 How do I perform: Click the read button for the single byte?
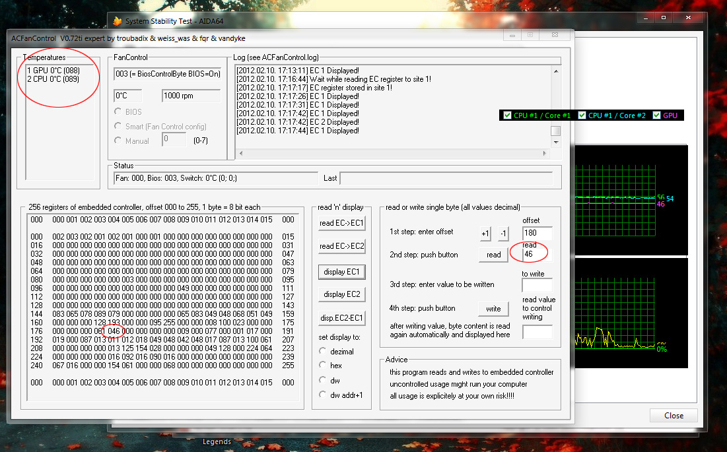click(x=493, y=255)
